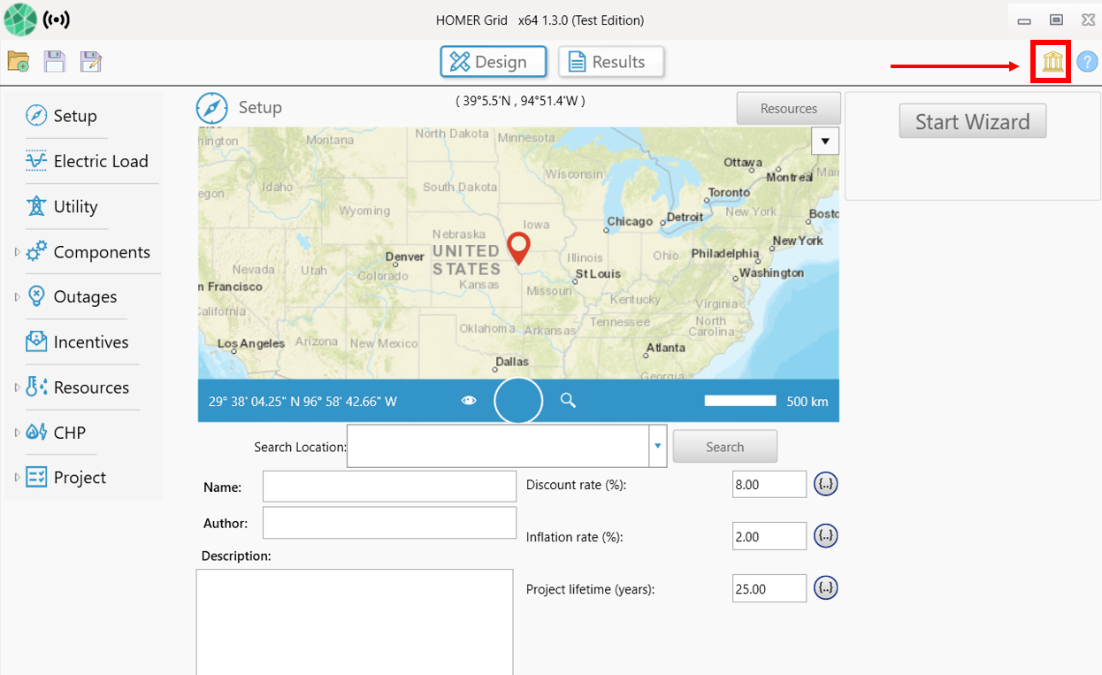Click the Resources button above map
The image size is (1102, 675).
click(x=788, y=109)
